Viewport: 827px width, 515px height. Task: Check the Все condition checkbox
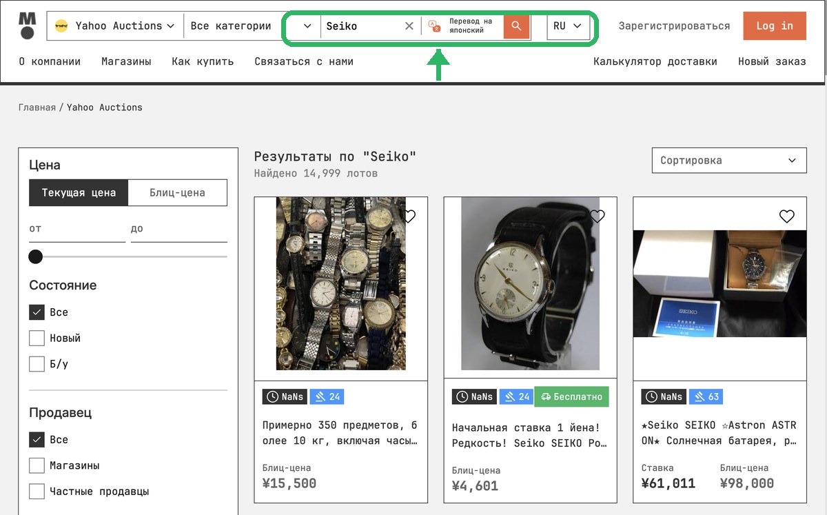tap(37, 312)
